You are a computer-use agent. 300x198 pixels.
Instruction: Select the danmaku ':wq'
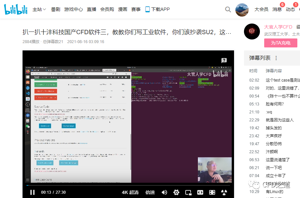tap(269, 112)
